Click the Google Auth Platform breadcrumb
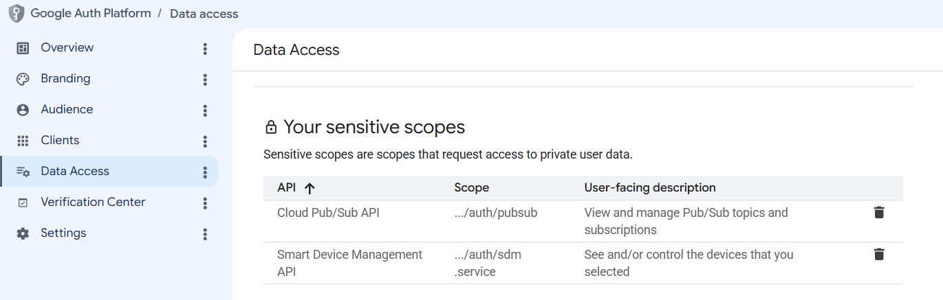 91,13
